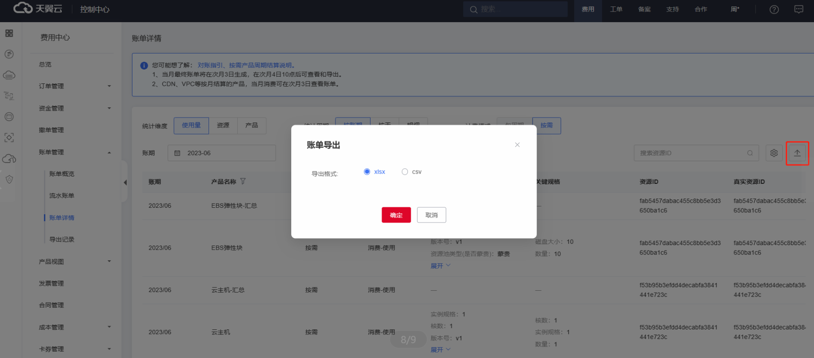This screenshot has height=358, width=814.
Task: Click the help question mark icon
Action: tap(774, 10)
